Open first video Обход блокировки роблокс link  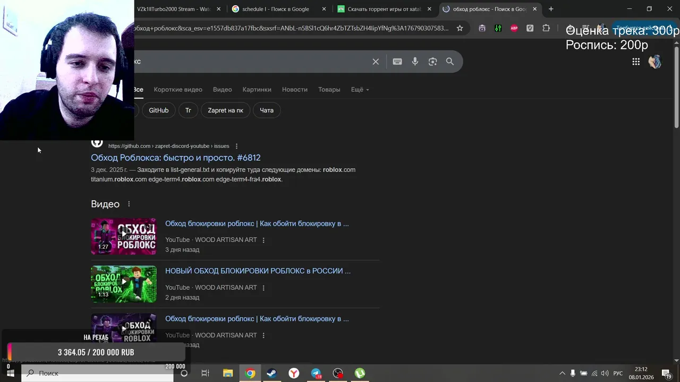(257, 223)
